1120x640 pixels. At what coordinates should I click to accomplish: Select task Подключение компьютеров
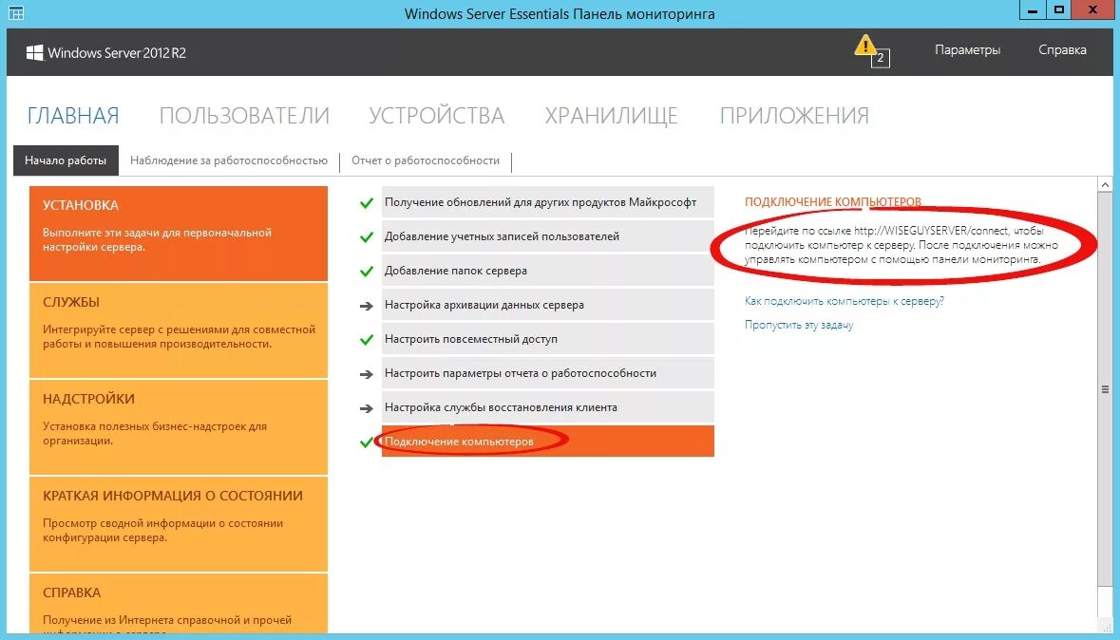tap(548, 442)
